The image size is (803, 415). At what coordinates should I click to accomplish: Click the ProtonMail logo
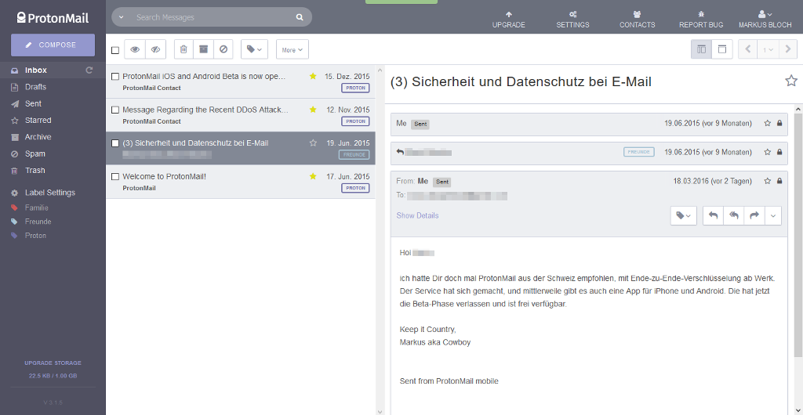53,18
